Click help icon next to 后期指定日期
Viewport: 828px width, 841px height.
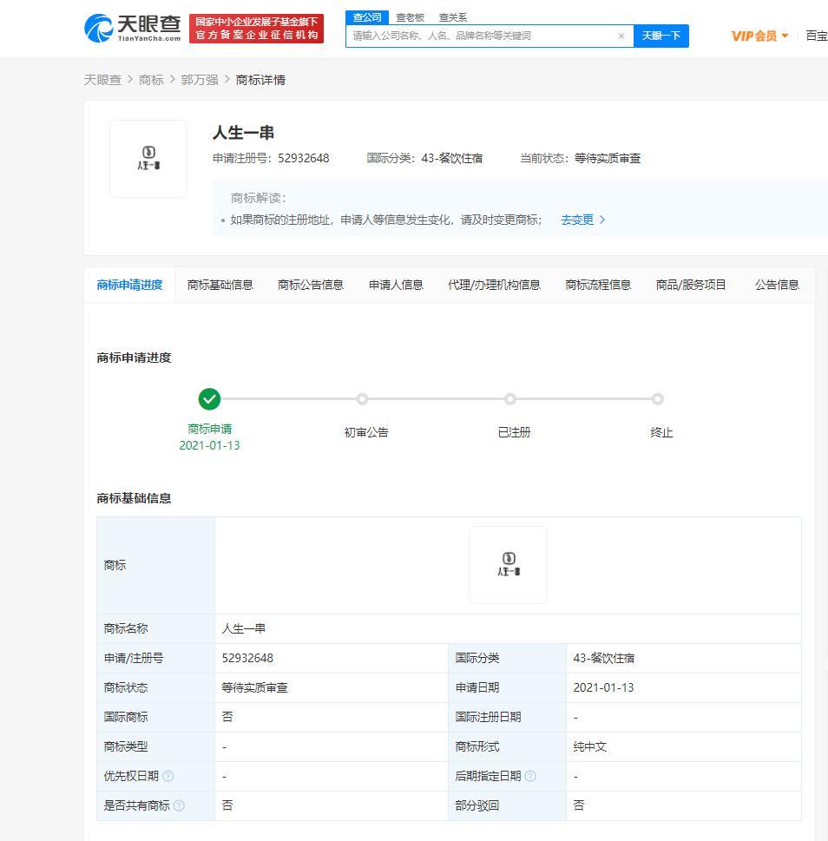[530, 776]
